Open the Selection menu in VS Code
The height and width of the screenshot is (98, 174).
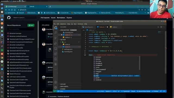tap(63, 24)
